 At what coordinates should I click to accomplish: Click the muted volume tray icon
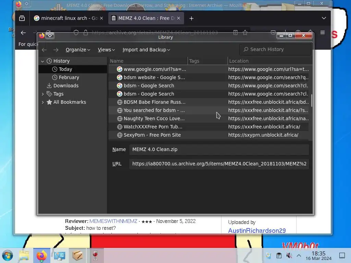click(289, 255)
